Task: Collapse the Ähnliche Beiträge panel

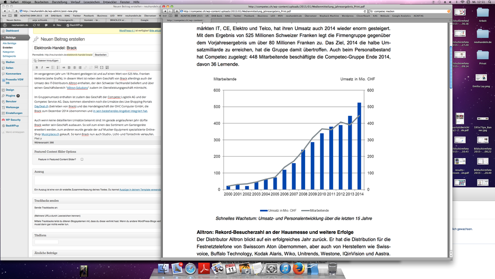Action: pyautogui.click(x=97, y=253)
